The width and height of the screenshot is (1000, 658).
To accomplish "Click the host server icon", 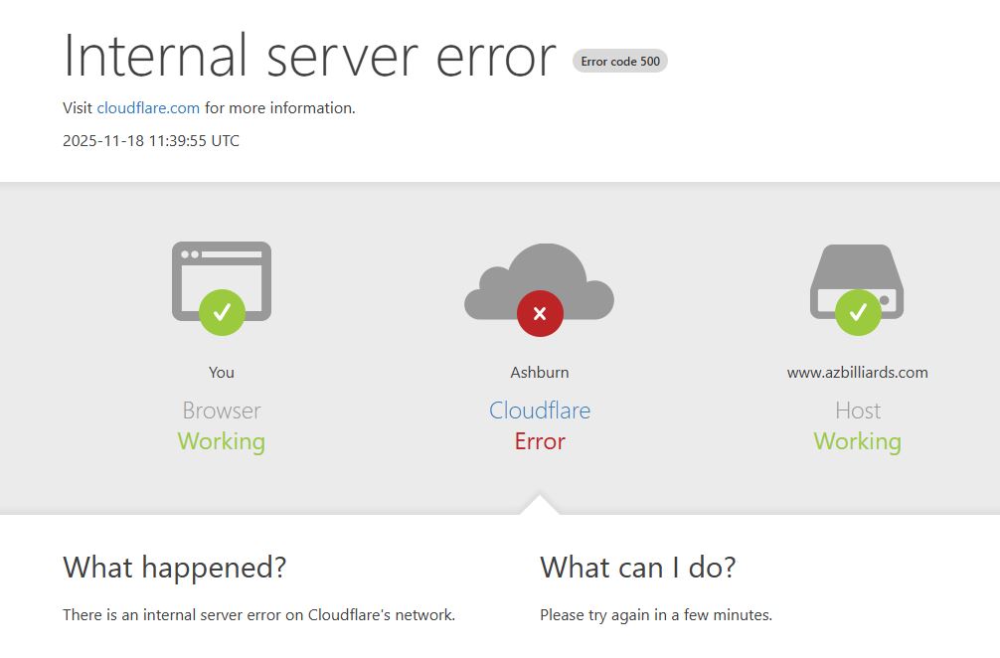I will (x=857, y=278).
